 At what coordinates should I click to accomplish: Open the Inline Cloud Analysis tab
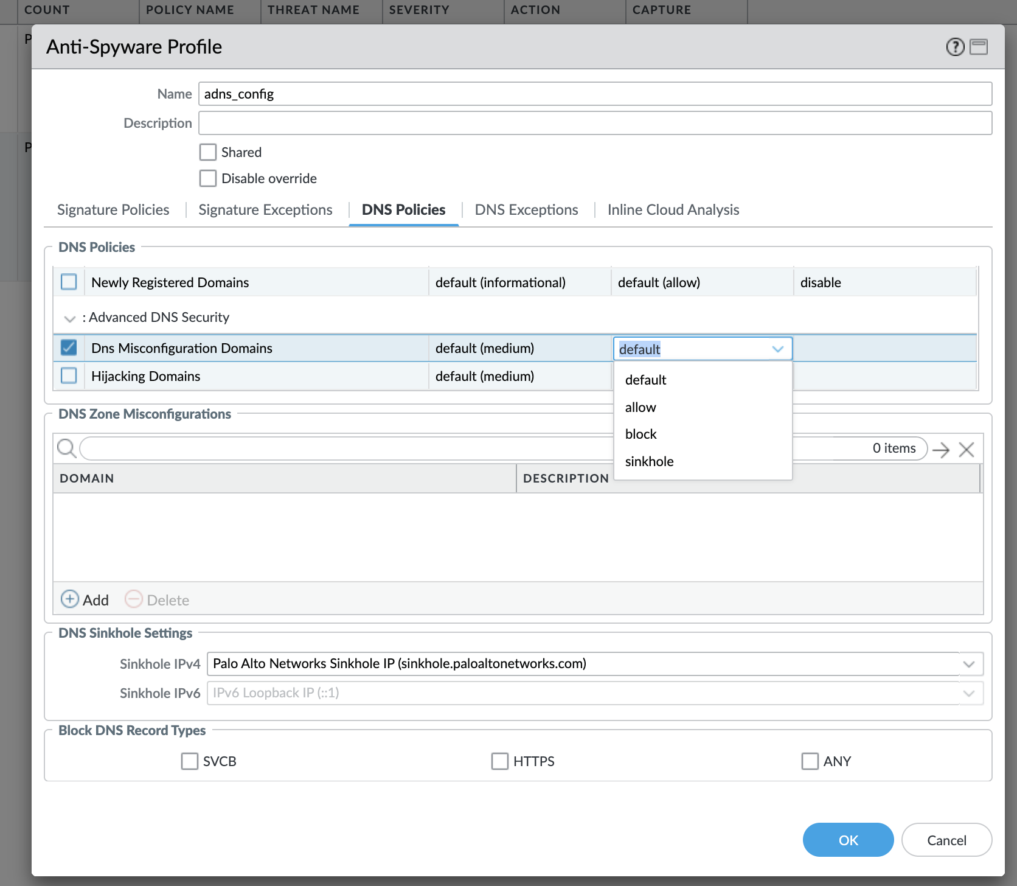[673, 210]
